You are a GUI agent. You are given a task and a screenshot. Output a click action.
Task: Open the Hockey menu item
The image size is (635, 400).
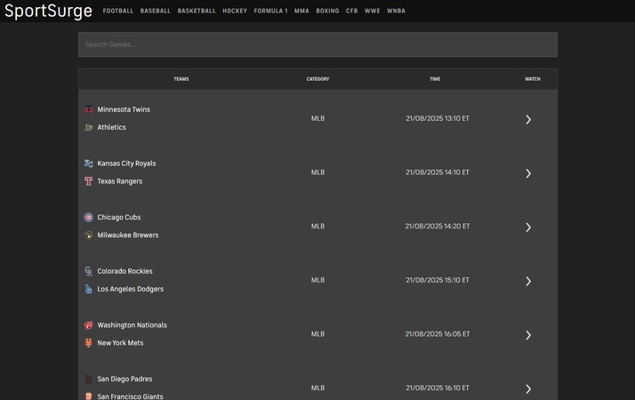click(x=235, y=11)
